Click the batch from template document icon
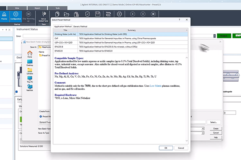 [76, 14]
